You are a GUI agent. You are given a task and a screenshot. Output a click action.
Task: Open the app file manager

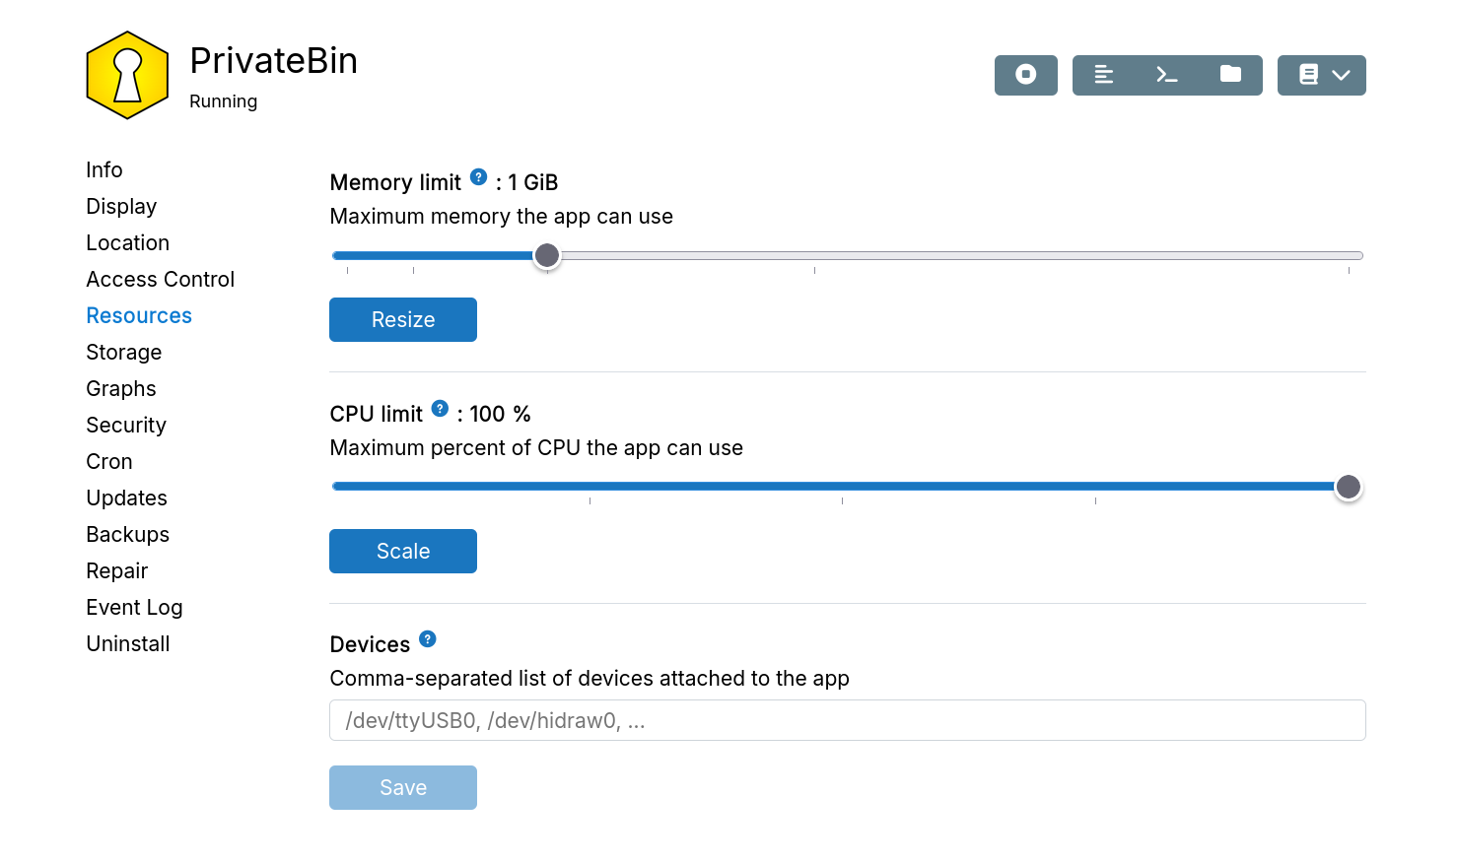(x=1230, y=75)
